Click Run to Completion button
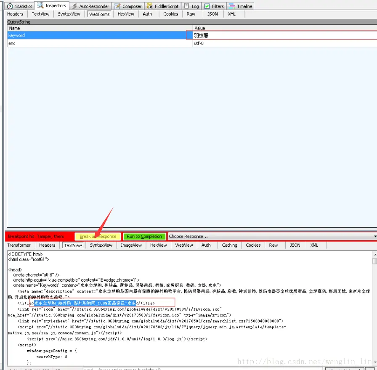Image resolution: width=377 pixels, height=370 pixels. pos(144,237)
